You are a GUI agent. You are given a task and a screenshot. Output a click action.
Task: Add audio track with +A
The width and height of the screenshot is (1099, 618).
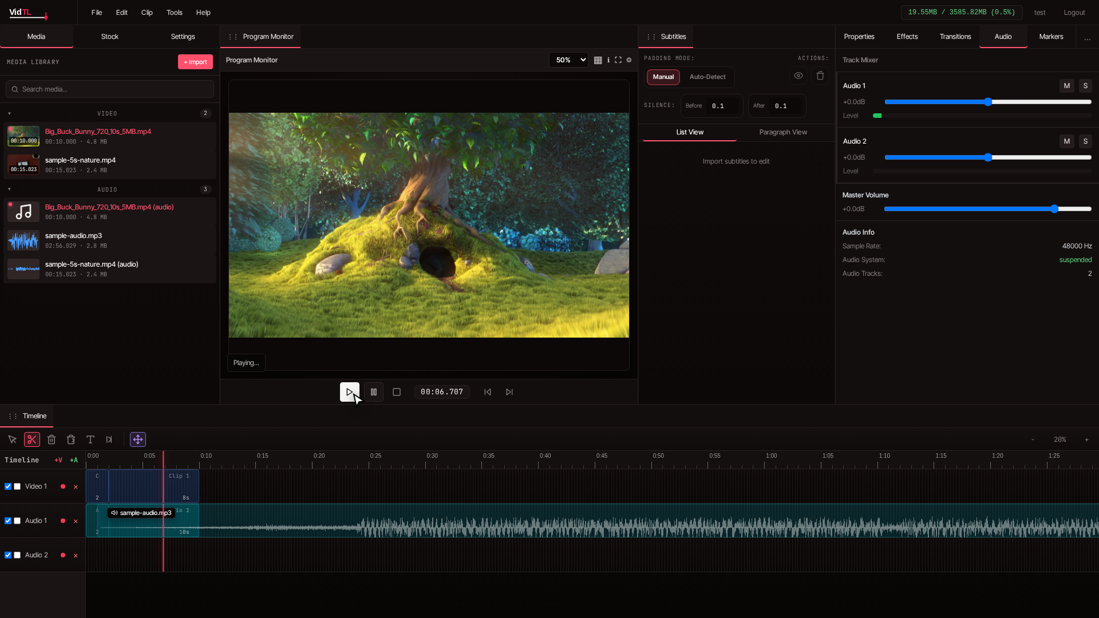click(74, 460)
